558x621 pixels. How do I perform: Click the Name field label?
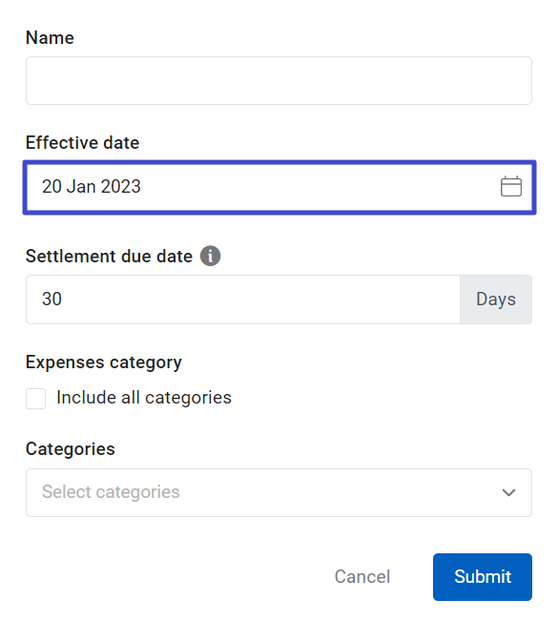click(50, 37)
